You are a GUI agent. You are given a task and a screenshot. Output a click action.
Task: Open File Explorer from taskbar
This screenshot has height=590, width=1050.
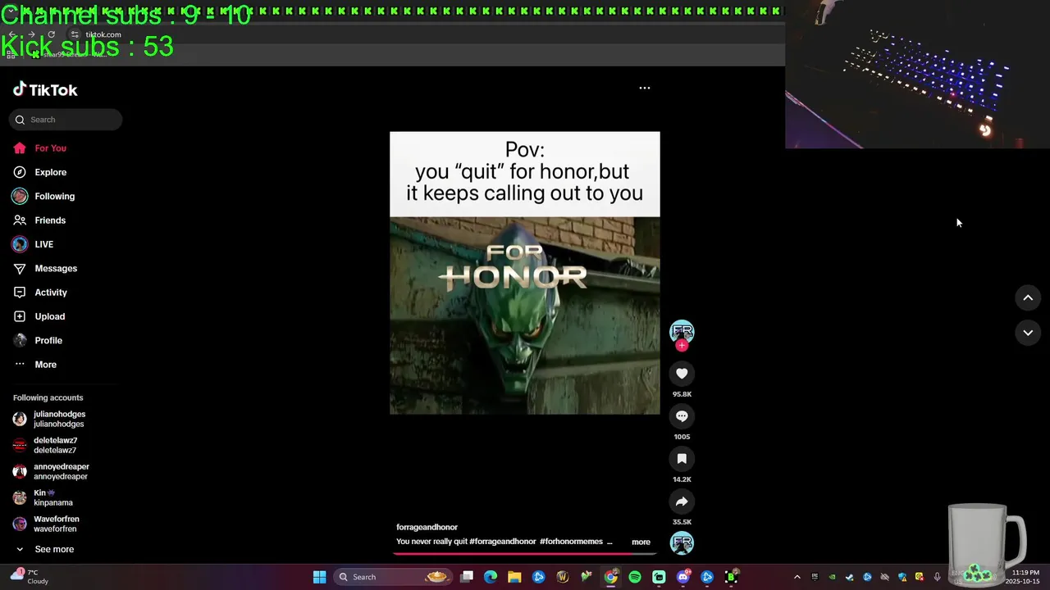[x=514, y=577]
